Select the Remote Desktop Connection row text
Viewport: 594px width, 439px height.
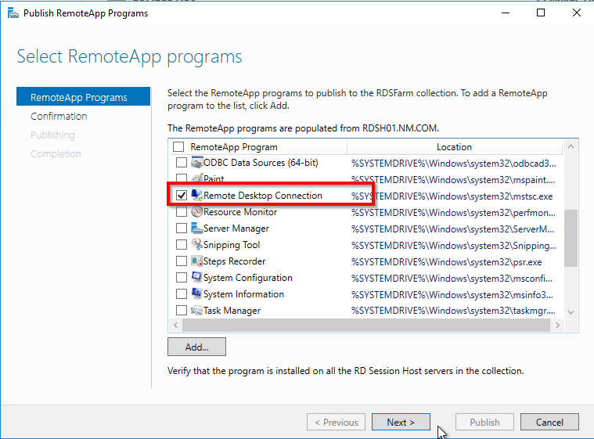(x=262, y=196)
